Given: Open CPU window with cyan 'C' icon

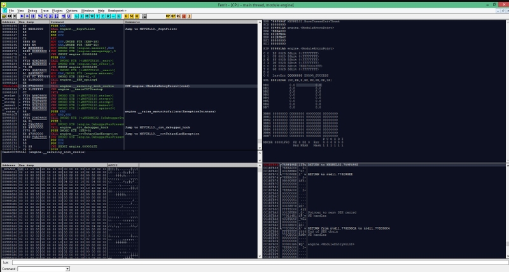Looking at the screenshot, I should click(102, 17).
